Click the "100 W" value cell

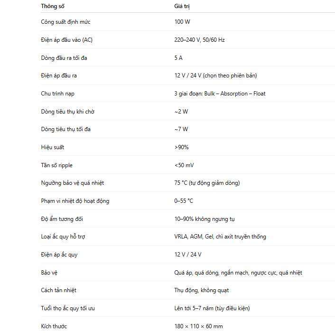182,22
